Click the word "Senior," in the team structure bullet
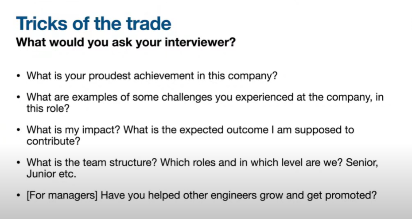412x219 pixels. point(362,162)
